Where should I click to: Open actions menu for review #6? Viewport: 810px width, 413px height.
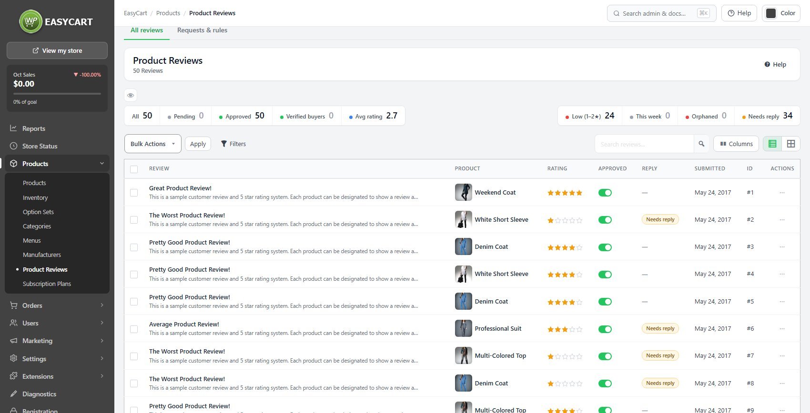coord(782,329)
